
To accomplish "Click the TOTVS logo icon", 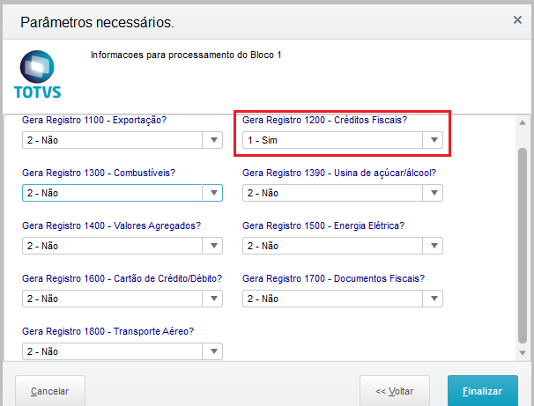I will coord(37,74).
